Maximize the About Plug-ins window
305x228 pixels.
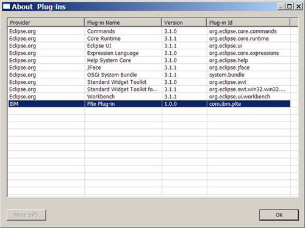pos(290,7)
